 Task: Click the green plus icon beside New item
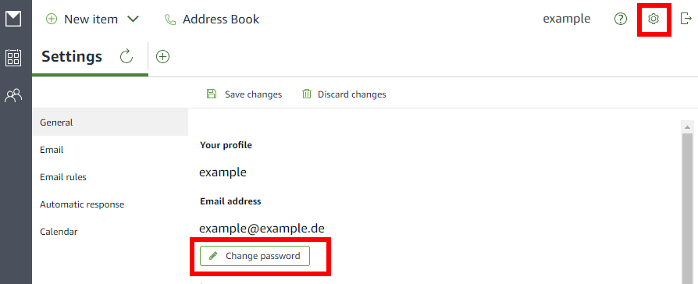click(52, 20)
